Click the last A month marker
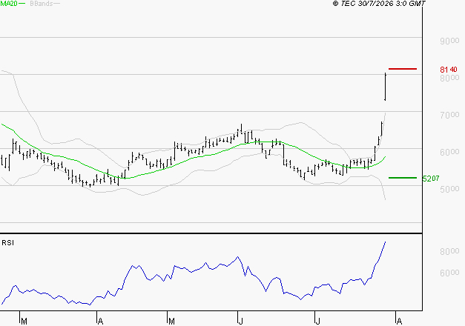 [400, 322]
